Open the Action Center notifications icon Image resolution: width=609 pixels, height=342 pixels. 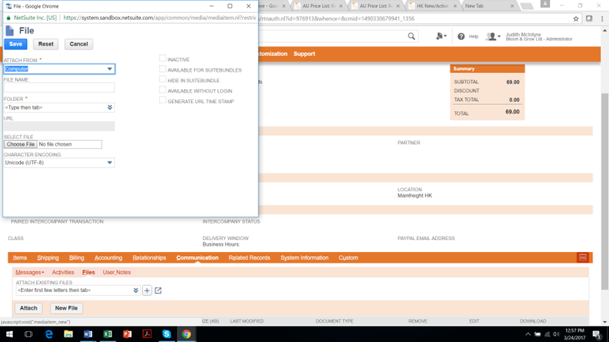597,335
